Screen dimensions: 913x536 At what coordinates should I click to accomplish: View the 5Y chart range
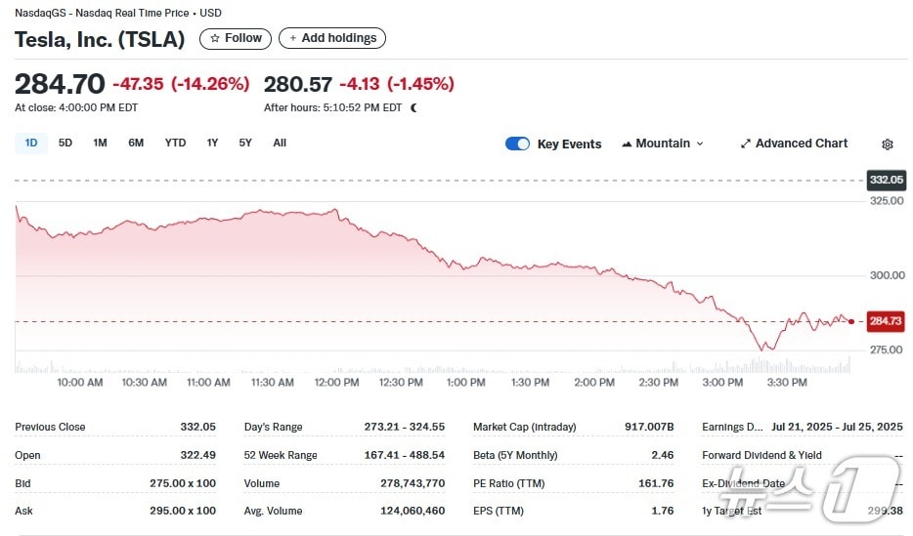point(245,143)
